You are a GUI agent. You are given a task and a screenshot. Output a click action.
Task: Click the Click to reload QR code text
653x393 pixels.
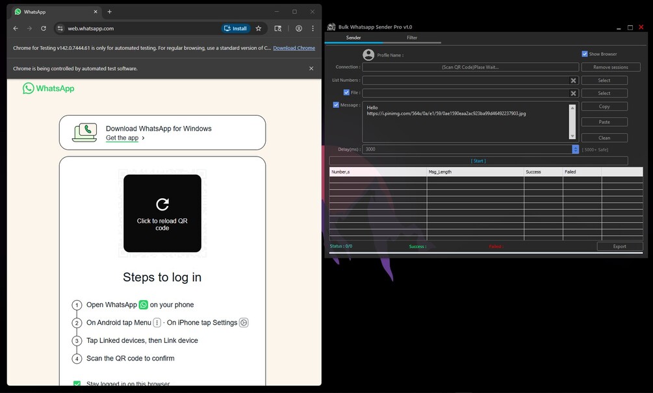pyautogui.click(x=162, y=224)
